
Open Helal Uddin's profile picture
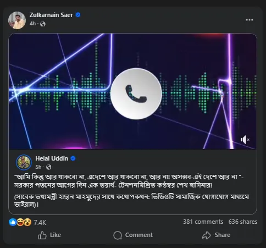24,162
